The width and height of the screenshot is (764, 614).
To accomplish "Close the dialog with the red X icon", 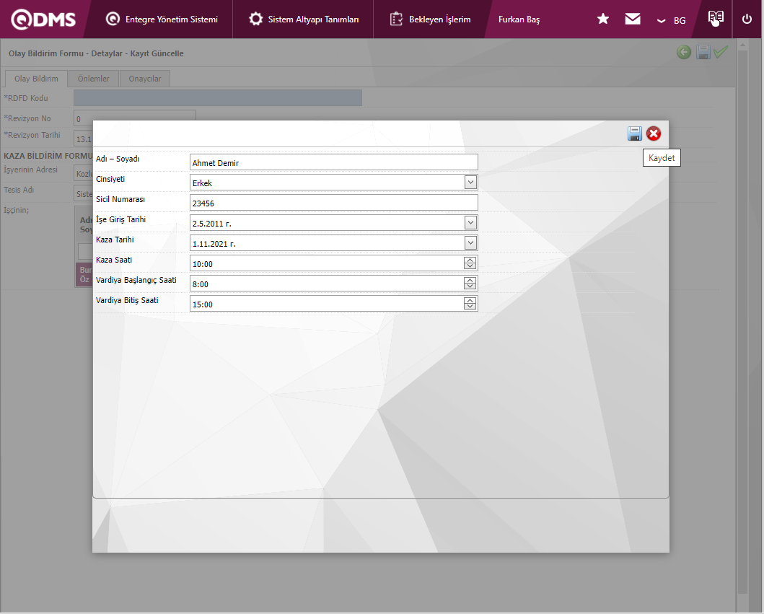I will (654, 133).
